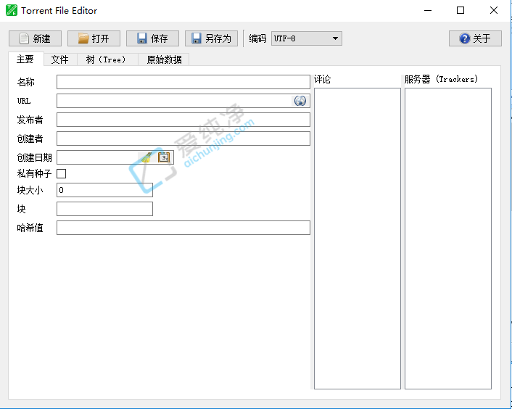
Task: Toggle the 私有种子 checkbox
Action: pos(62,173)
